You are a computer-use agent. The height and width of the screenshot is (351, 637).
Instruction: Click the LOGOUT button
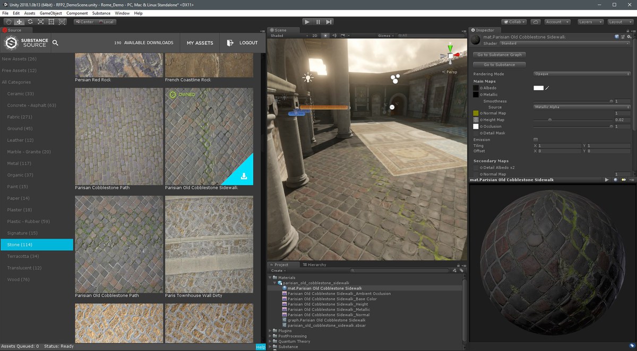coord(242,43)
